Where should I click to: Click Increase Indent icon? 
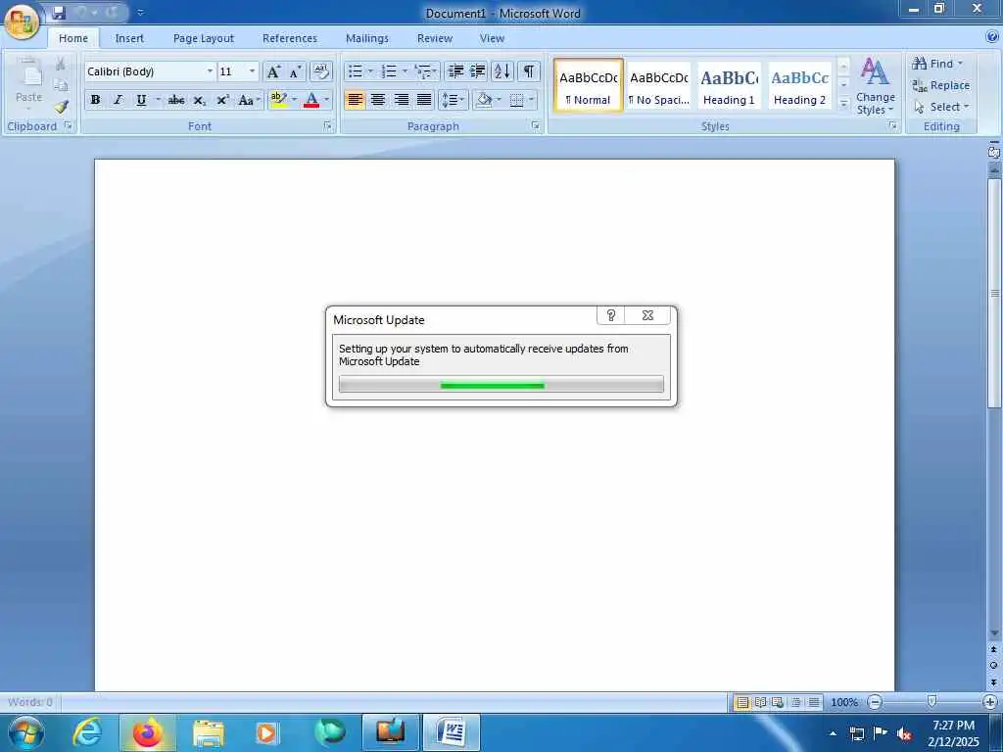478,70
